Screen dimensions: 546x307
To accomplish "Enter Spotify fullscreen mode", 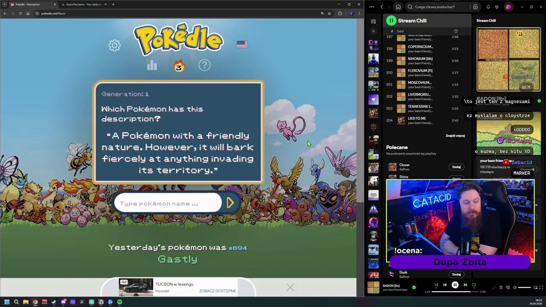I will click(542, 287).
